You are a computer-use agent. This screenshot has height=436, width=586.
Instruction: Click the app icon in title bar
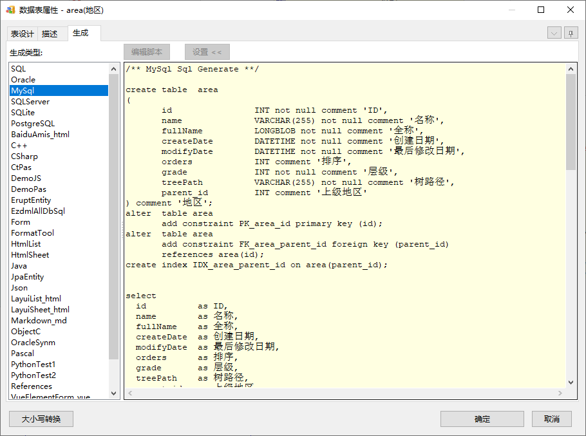tap(10, 10)
